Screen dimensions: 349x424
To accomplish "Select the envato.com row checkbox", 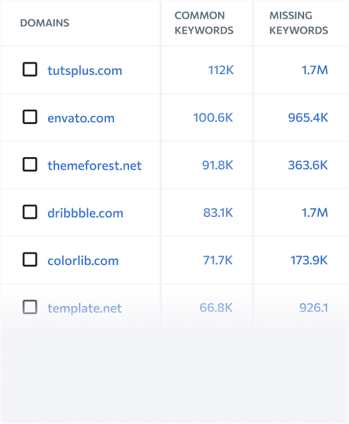I will [x=30, y=117].
